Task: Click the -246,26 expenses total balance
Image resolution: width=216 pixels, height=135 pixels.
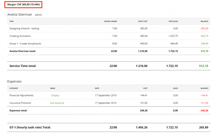Action: point(204,111)
